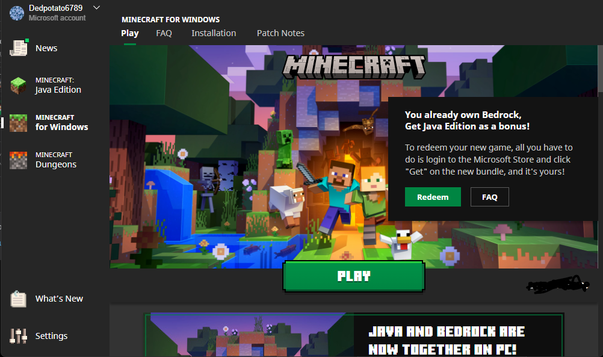Viewport: 603px width, 357px height.
Task: Open the Minecraft Dungeons icon
Action: [19, 160]
